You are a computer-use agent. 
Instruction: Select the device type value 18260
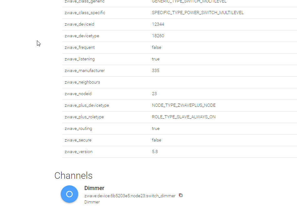(x=158, y=36)
